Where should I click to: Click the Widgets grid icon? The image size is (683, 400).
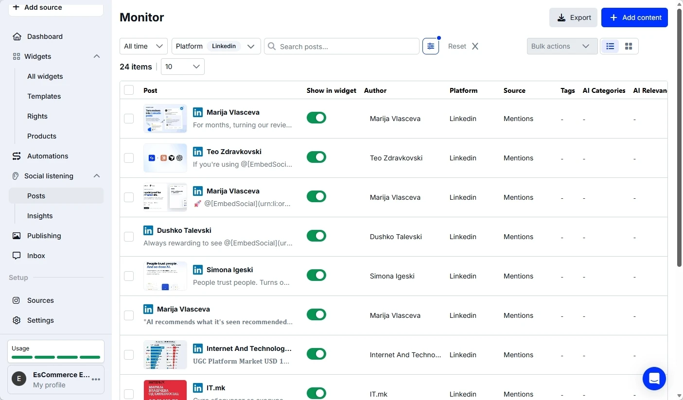point(17,56)
